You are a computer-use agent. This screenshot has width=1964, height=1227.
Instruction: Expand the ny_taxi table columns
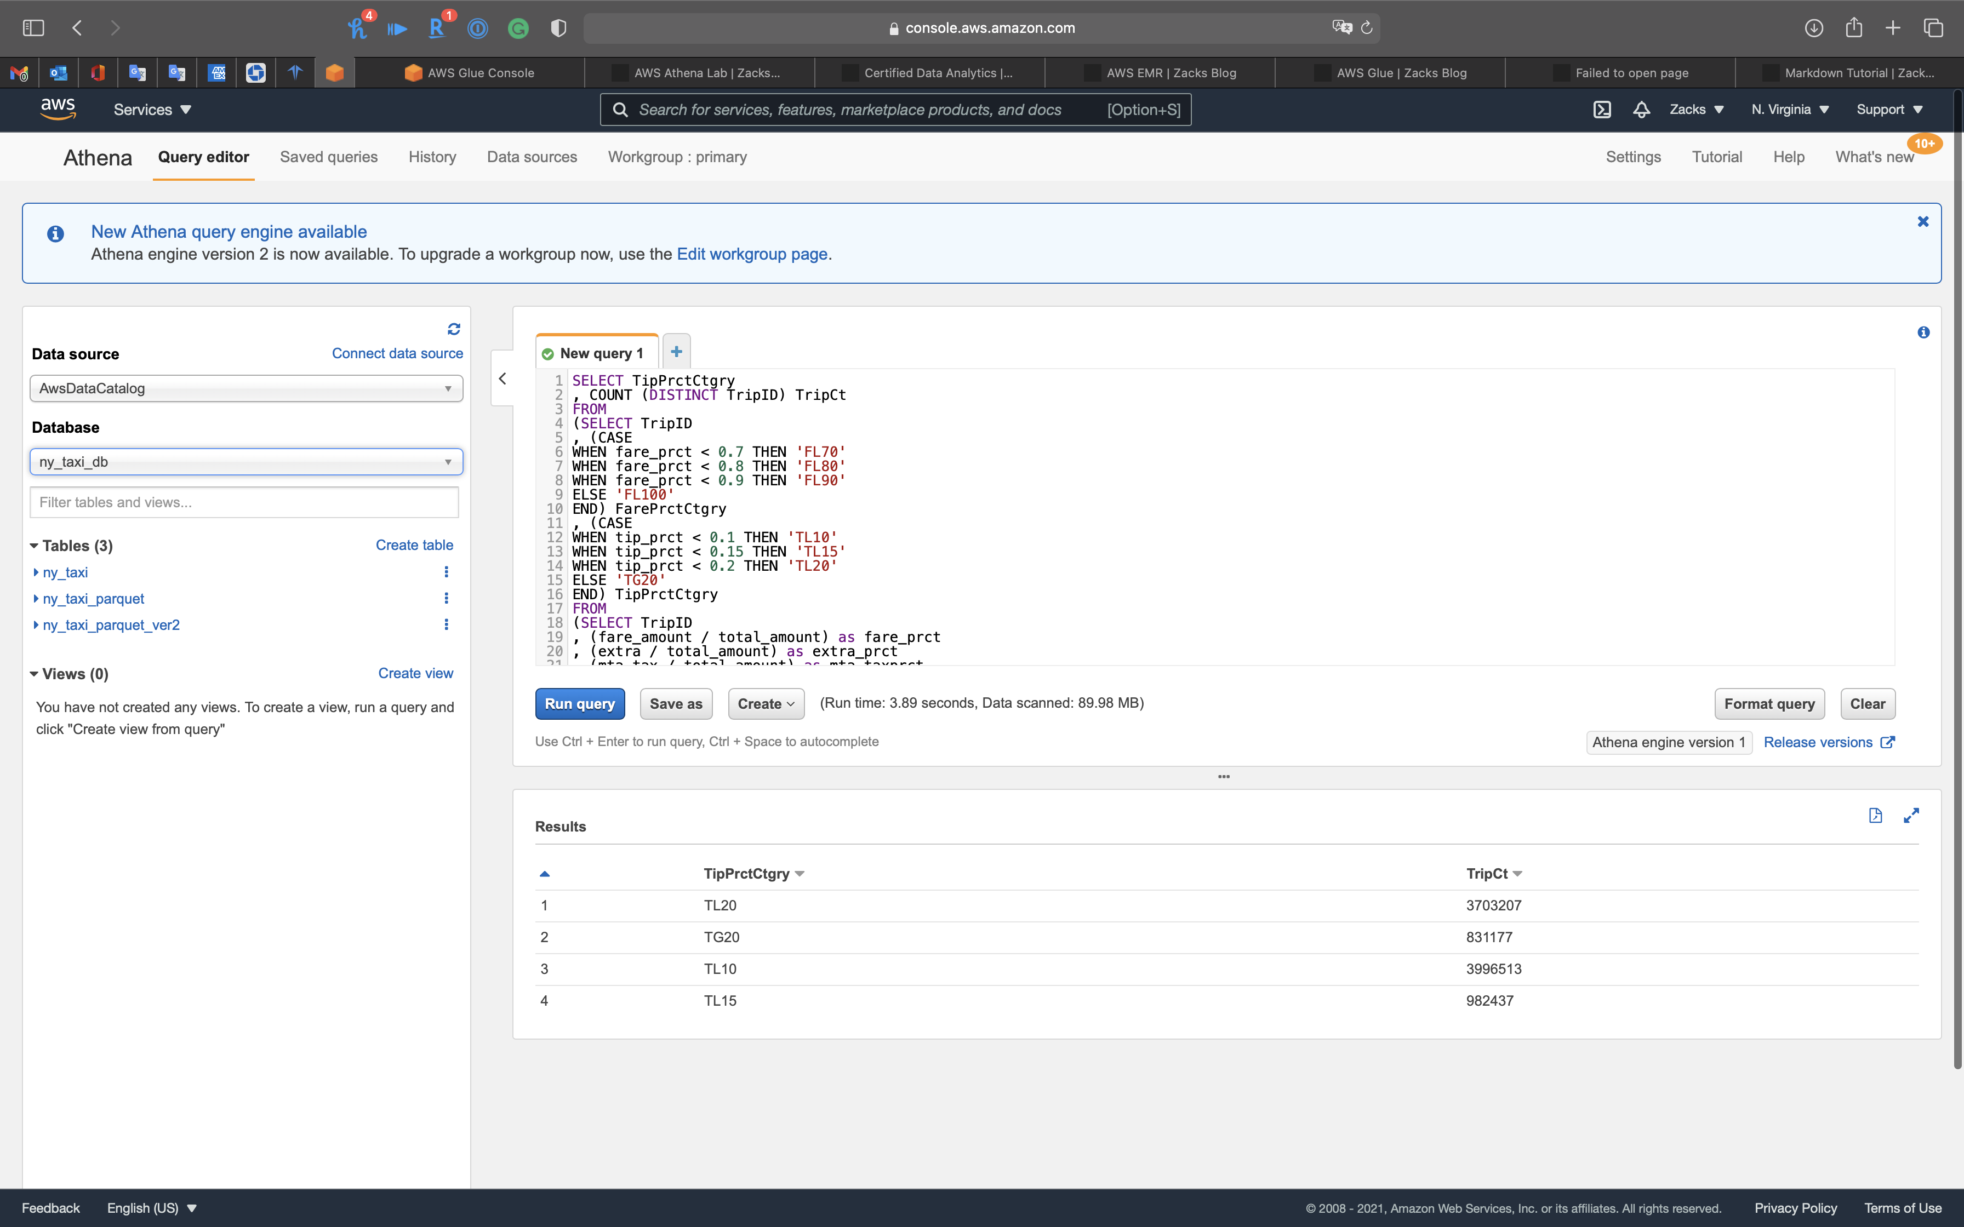[x=37, y=572]
